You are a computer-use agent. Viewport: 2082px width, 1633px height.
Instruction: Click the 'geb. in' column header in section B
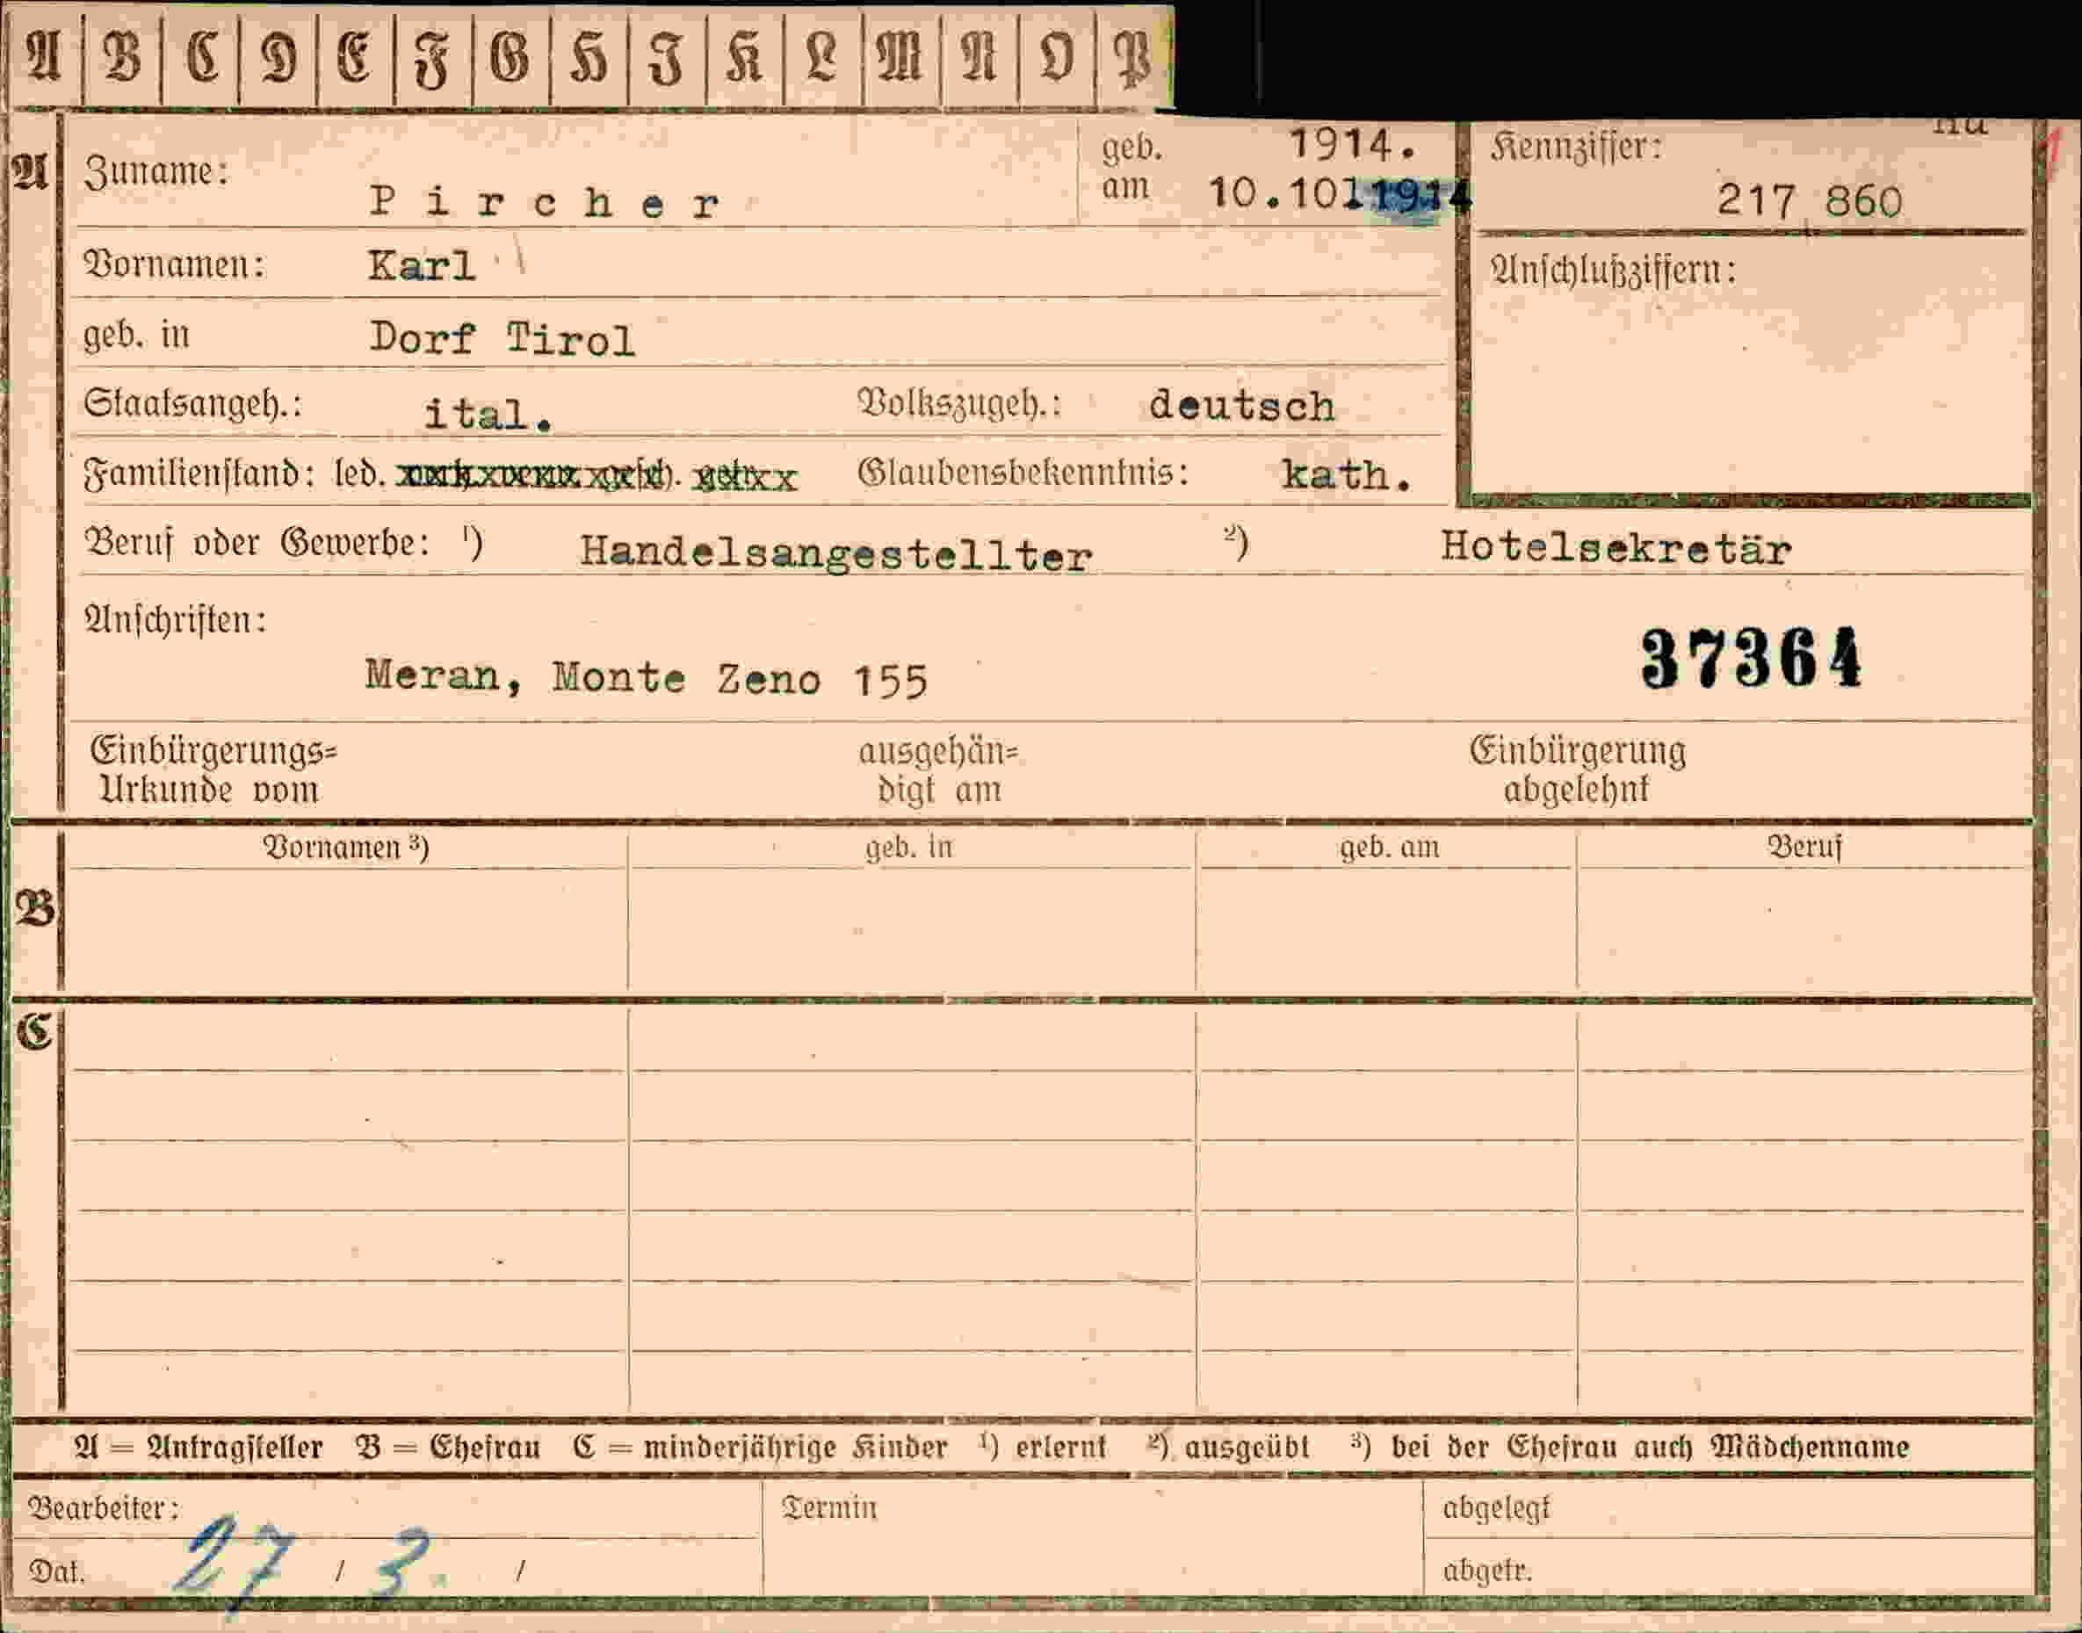click(x=909, y=848)
